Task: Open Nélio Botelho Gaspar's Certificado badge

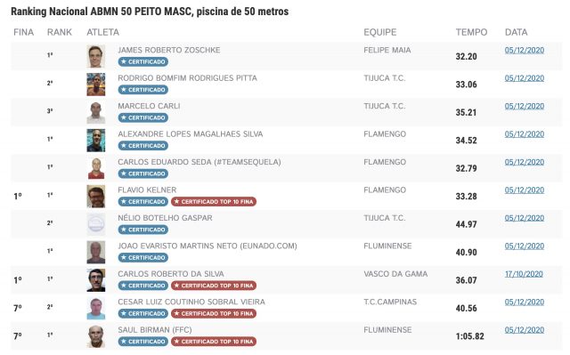Action: click(142, 230)
